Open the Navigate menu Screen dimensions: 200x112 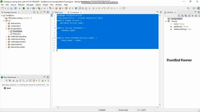[x=30, y=5]
